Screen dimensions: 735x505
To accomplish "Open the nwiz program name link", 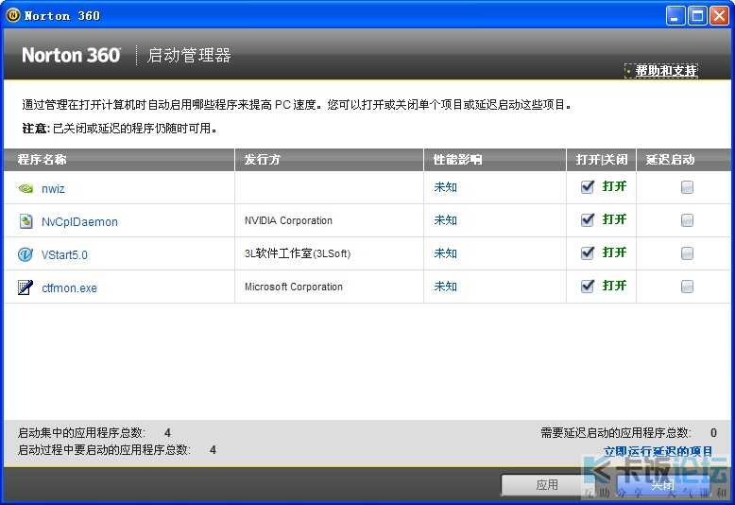I will (x=53, y=189).
